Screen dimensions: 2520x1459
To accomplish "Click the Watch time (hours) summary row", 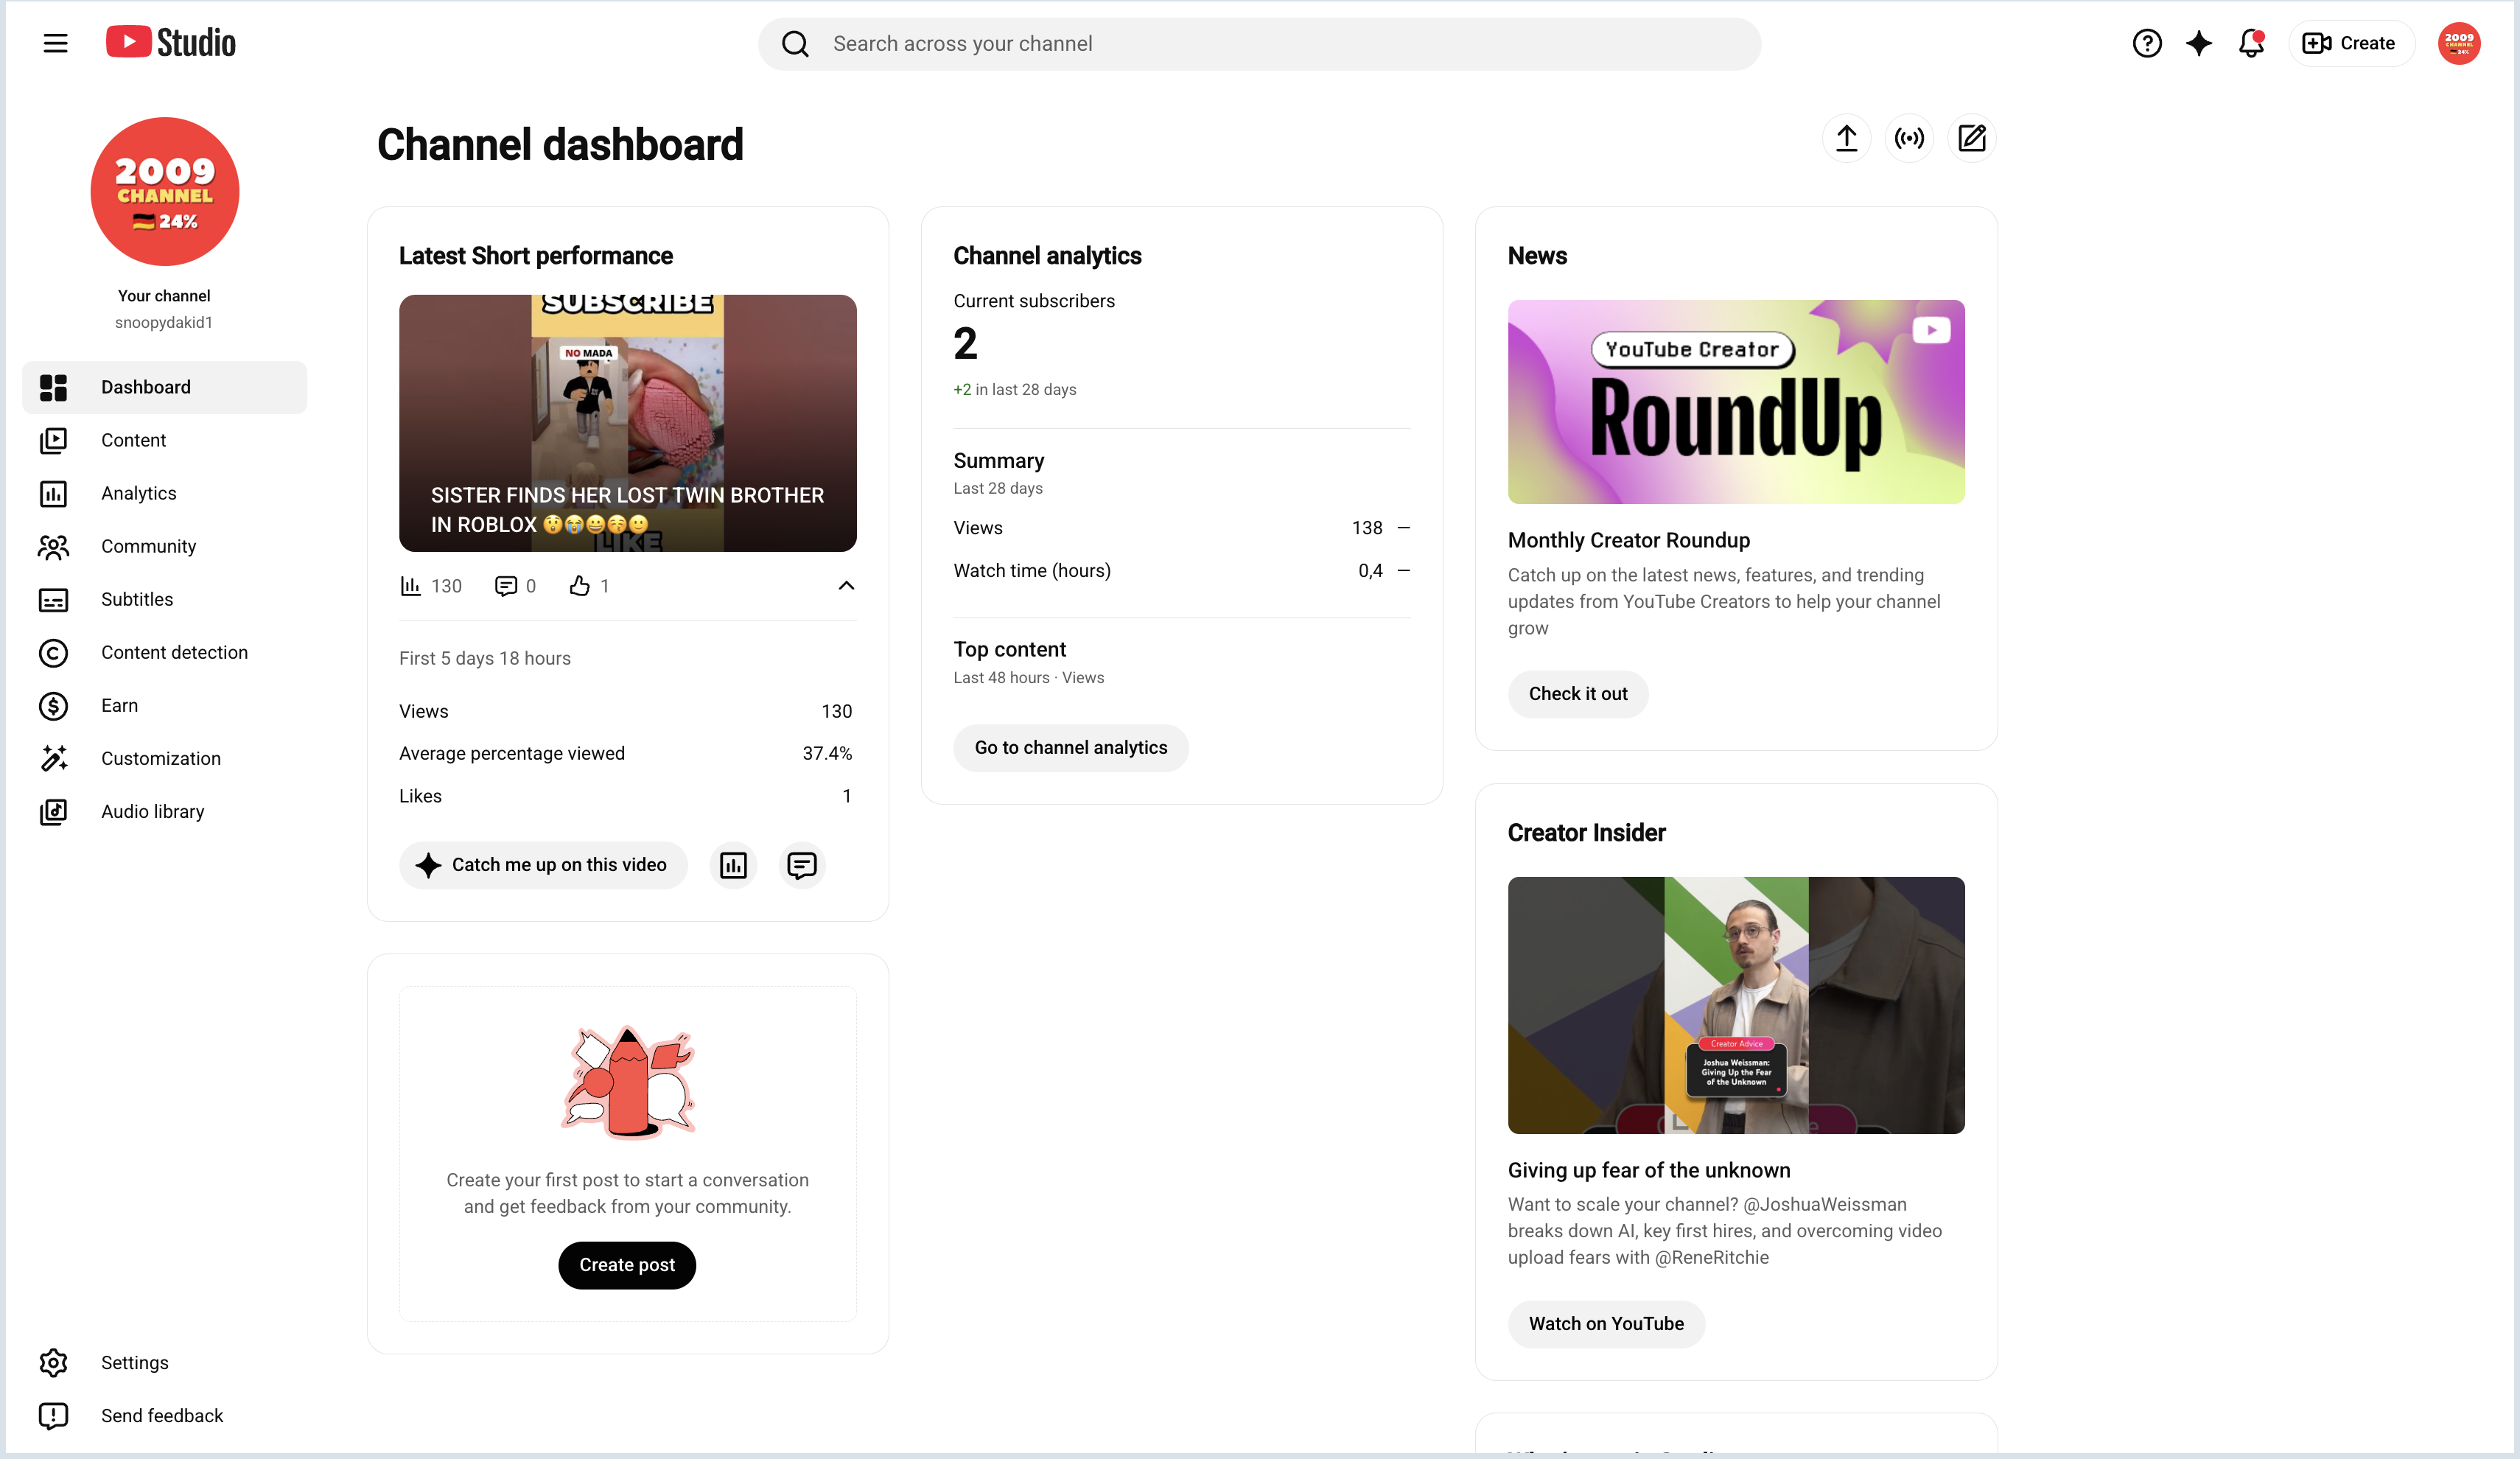I will (x=1182, y=570).
